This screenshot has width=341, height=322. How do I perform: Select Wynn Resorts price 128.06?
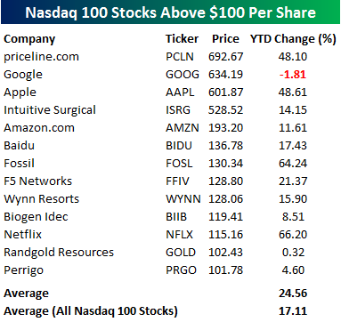(x=225, y=199)
